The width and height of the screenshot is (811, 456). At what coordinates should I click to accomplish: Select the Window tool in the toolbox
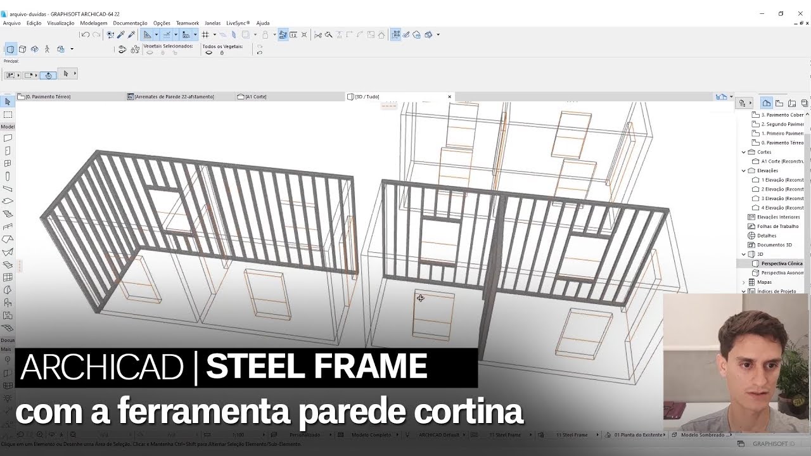[x=8, y=163]
